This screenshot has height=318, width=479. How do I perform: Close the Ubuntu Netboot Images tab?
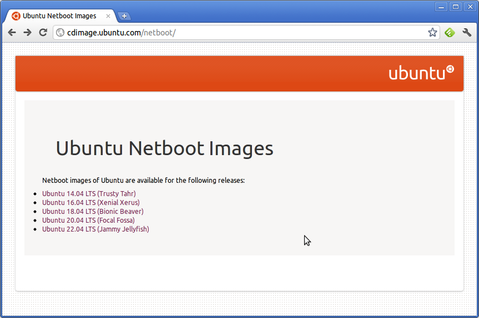click(108, 16)
